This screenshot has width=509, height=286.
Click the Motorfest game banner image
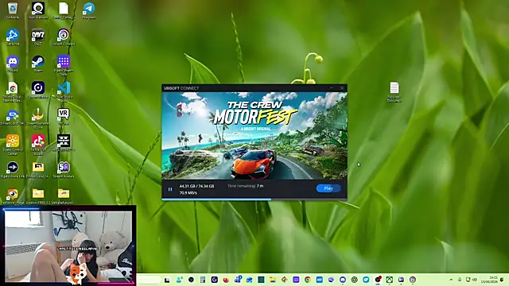coord(254,136)
